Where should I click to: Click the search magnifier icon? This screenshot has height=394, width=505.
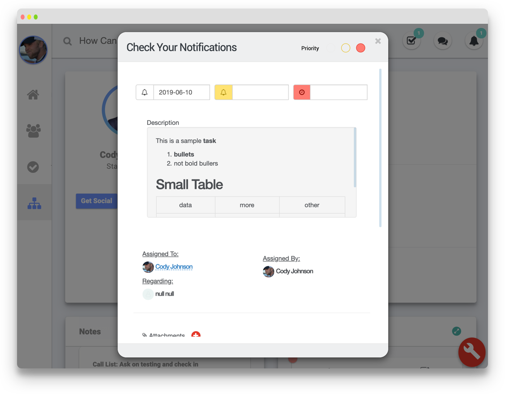click(x=67, y=41)
